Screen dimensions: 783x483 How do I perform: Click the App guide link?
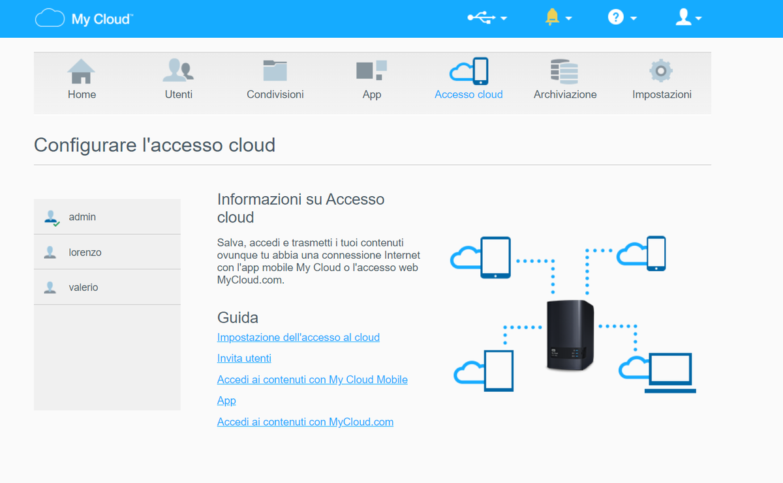pyautogui.click(x=226, y=400)
